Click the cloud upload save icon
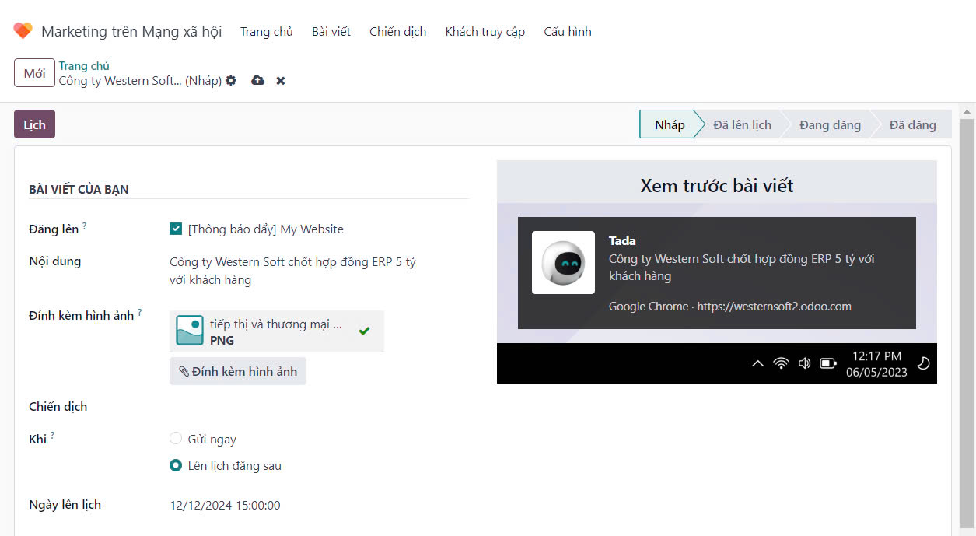This screenshot has width=976, height=536. point(257,81)
